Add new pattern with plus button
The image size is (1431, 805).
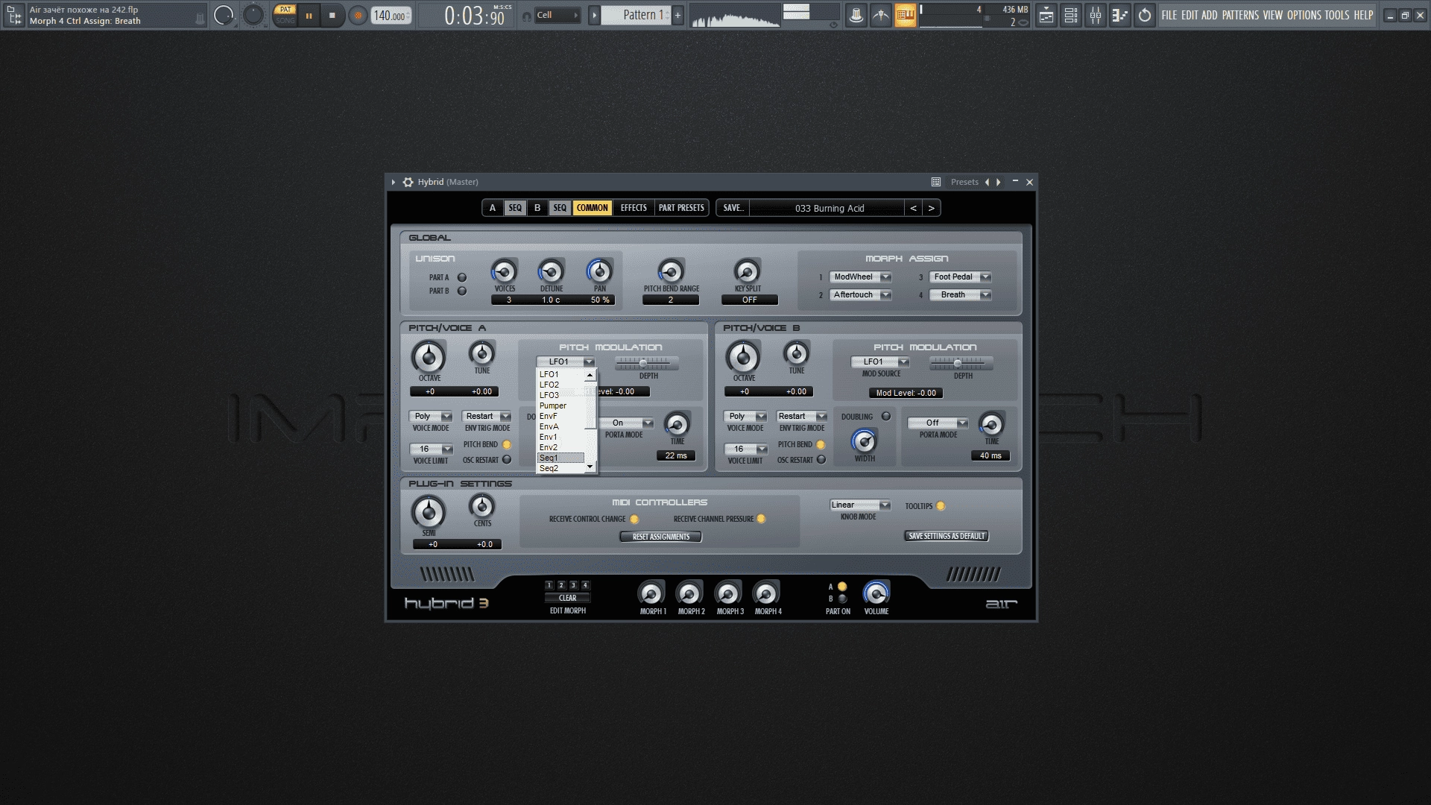click(677, 15)
